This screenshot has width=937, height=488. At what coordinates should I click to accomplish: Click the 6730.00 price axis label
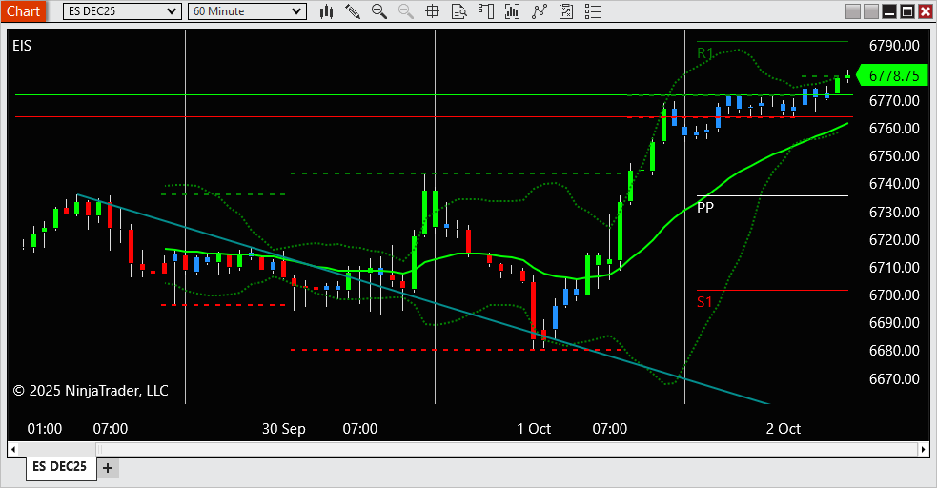[x=894, y=212]
